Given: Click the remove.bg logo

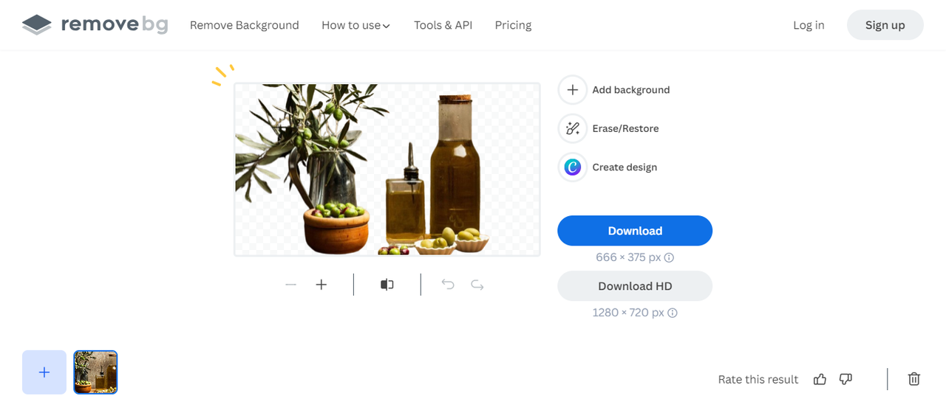Looking at the screenshot, I should 95,25.
